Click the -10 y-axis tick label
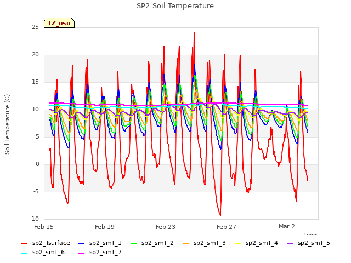 point(35,219)
